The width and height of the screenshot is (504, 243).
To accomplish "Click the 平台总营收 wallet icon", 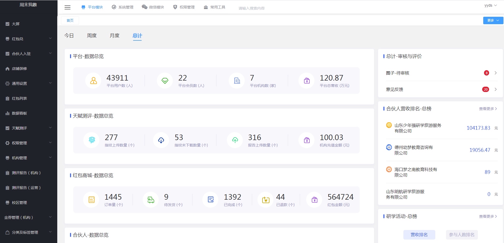I will point(307,81).
